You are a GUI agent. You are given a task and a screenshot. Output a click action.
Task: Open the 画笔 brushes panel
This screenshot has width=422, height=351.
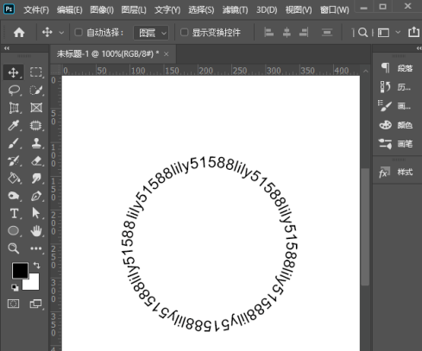397,144
